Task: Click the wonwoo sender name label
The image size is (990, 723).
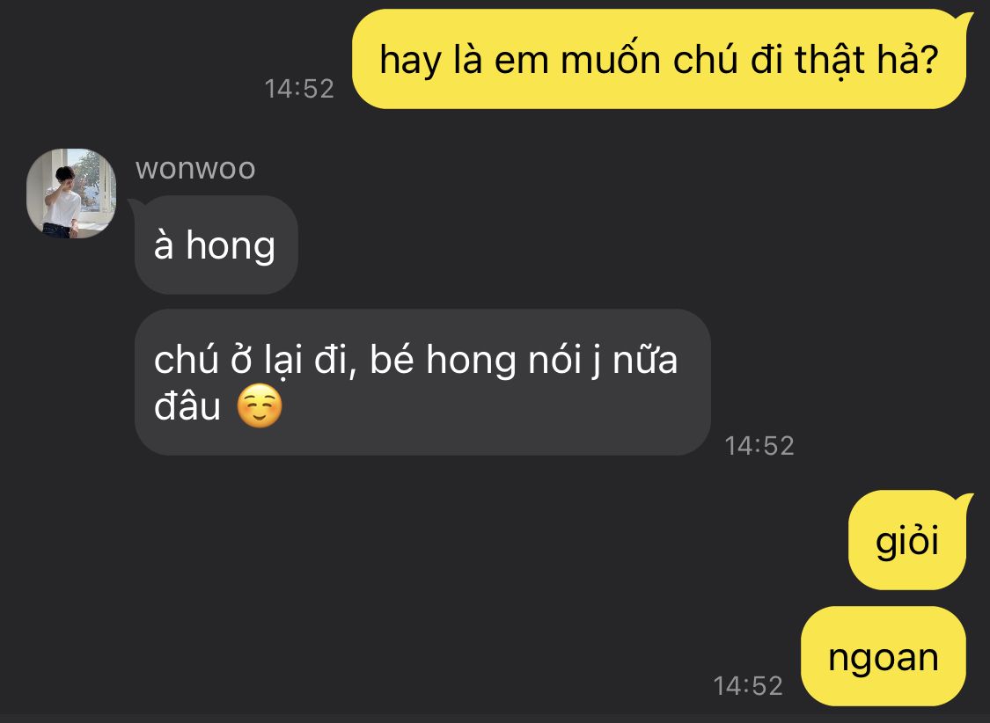Action: (195, 169)
